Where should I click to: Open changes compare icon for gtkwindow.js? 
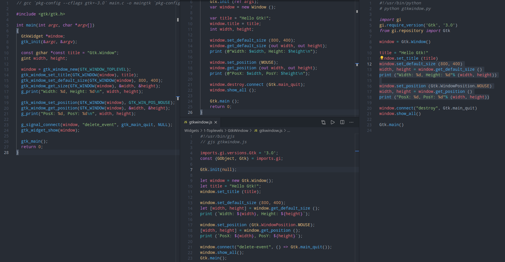click(x=323, y=122)
